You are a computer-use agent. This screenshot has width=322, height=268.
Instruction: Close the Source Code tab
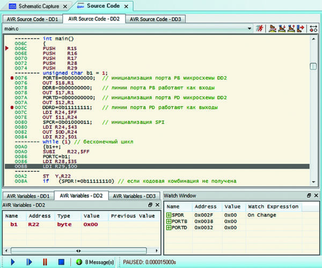point(126,6)
